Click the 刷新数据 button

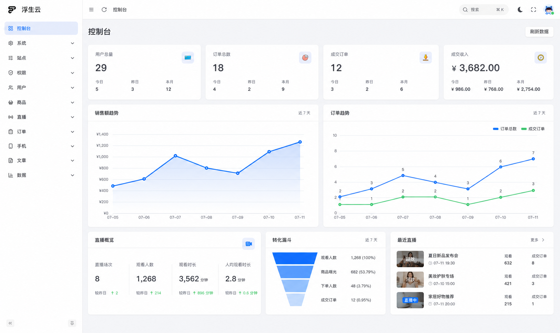(x=539, y=32)
